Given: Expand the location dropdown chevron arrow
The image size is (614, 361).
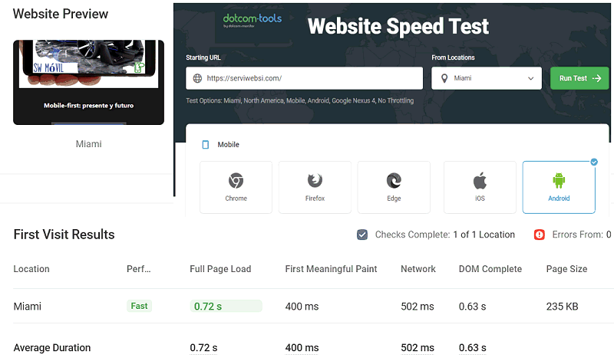Looking at the screenshot, I should point(530,78).
